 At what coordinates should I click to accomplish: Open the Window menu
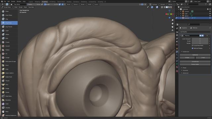click(19, 1)
